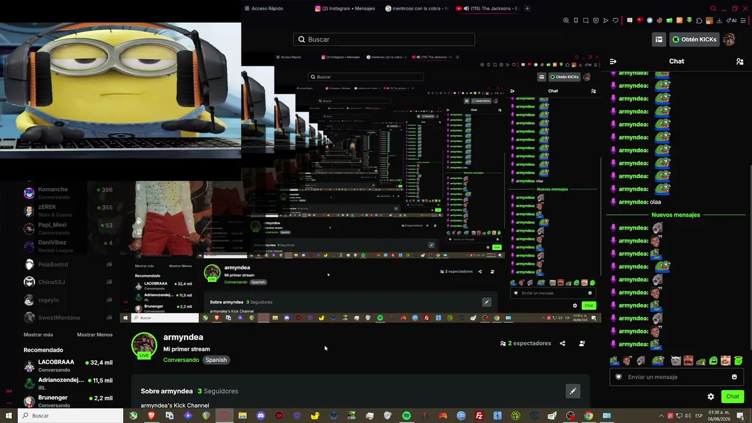752x423 pixels.
Task: Open File Explorer from the taskbar
Action: coord(243,416)
